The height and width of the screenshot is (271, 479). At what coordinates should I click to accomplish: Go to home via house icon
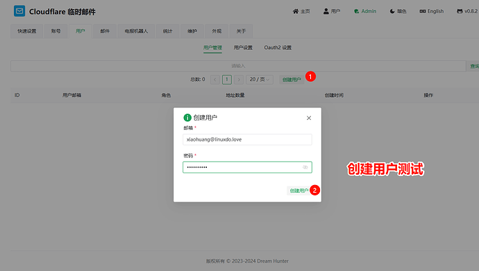296,11
